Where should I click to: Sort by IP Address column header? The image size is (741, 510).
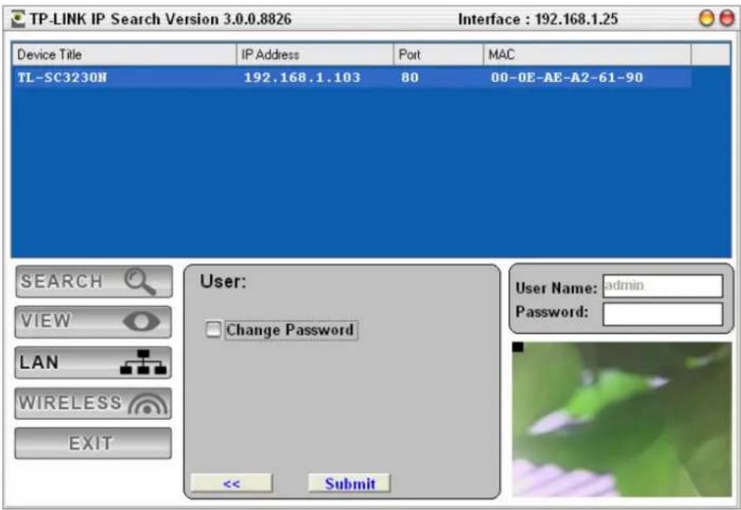[315, 55]
